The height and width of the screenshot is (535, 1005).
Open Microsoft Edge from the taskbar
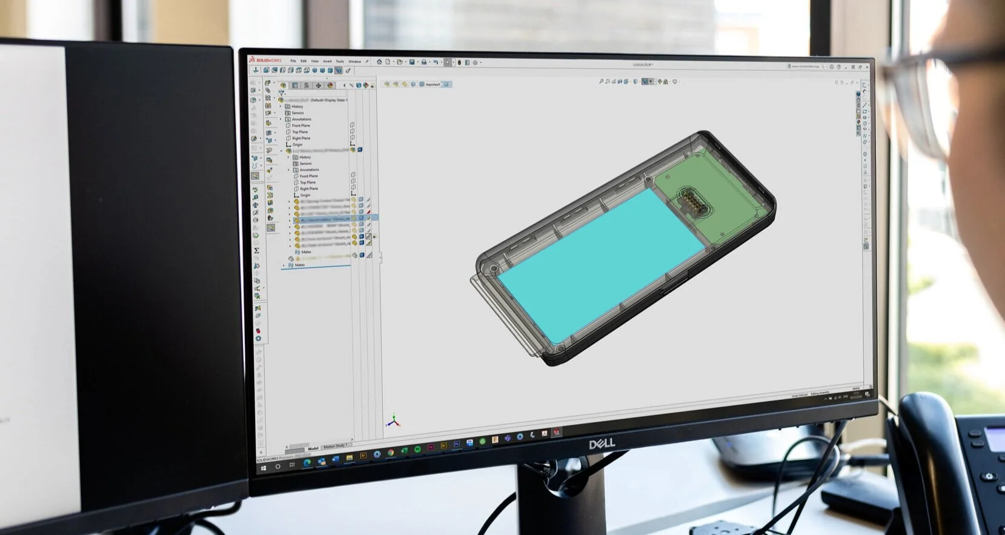click(x=307, y=463)
